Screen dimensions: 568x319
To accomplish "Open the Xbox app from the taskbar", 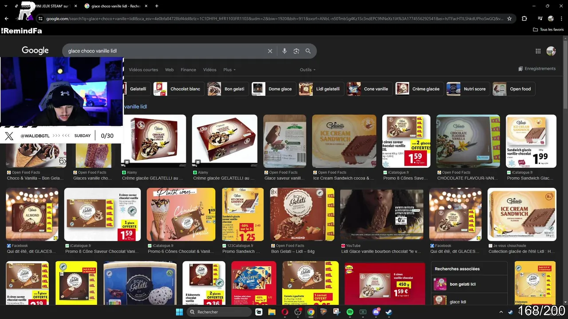I will (363, 312).
